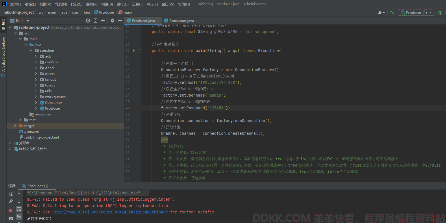This screenshot has height=223, width=446.
Task: Expand the 外部库 external libraries node
Action: [x=10, y=143]
